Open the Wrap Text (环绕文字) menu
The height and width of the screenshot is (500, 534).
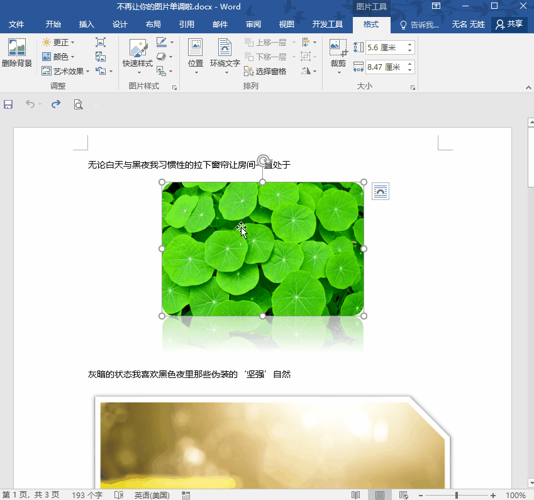(x=225, y=56)
